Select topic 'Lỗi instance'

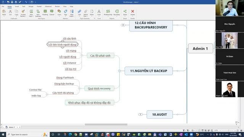pos(69,63)
